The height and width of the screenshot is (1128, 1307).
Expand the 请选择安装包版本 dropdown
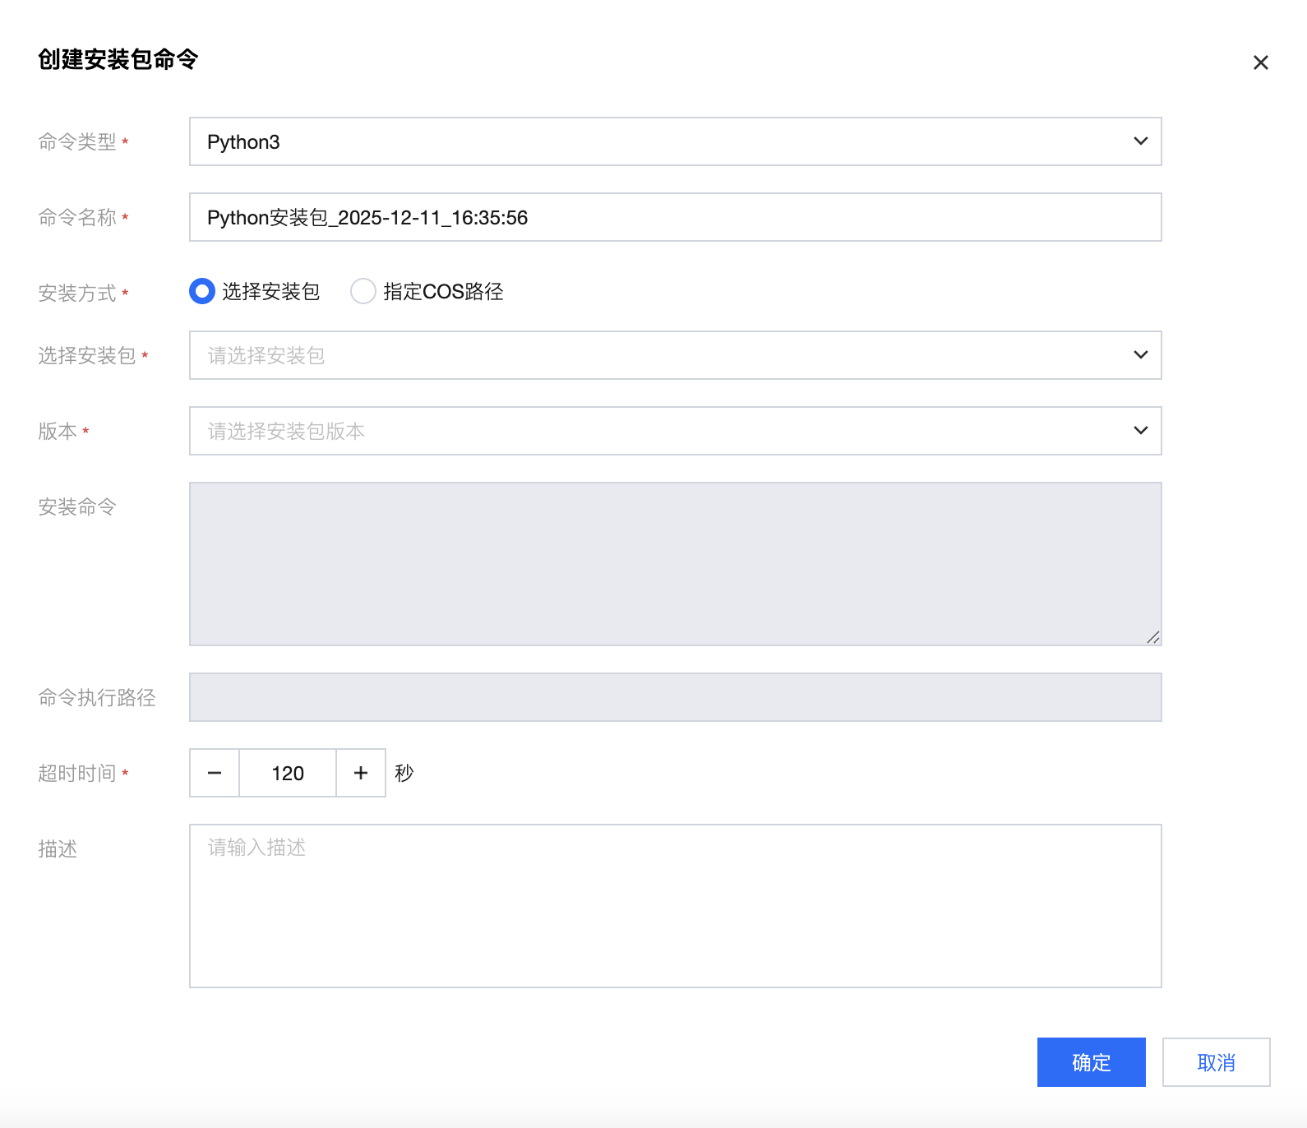click(x=658, y=431)
